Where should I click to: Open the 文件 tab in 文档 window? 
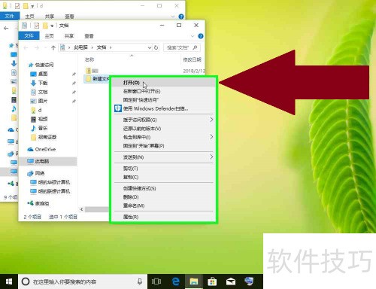(x=29, y=36)
